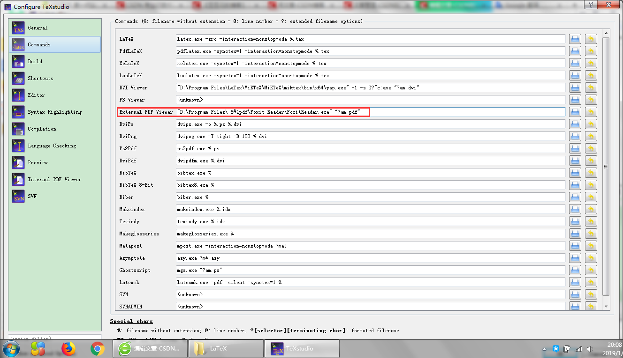Click the option filter input field
The width and height of the screenshot is (623, 358).
pyautogui.click(x=54, y=338)
